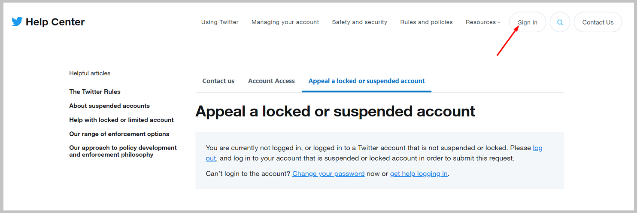Image resolution: width=637 pixels, height=213 pixels.
Task: Go to Safety and security section
Action: (x=360, y=22)
